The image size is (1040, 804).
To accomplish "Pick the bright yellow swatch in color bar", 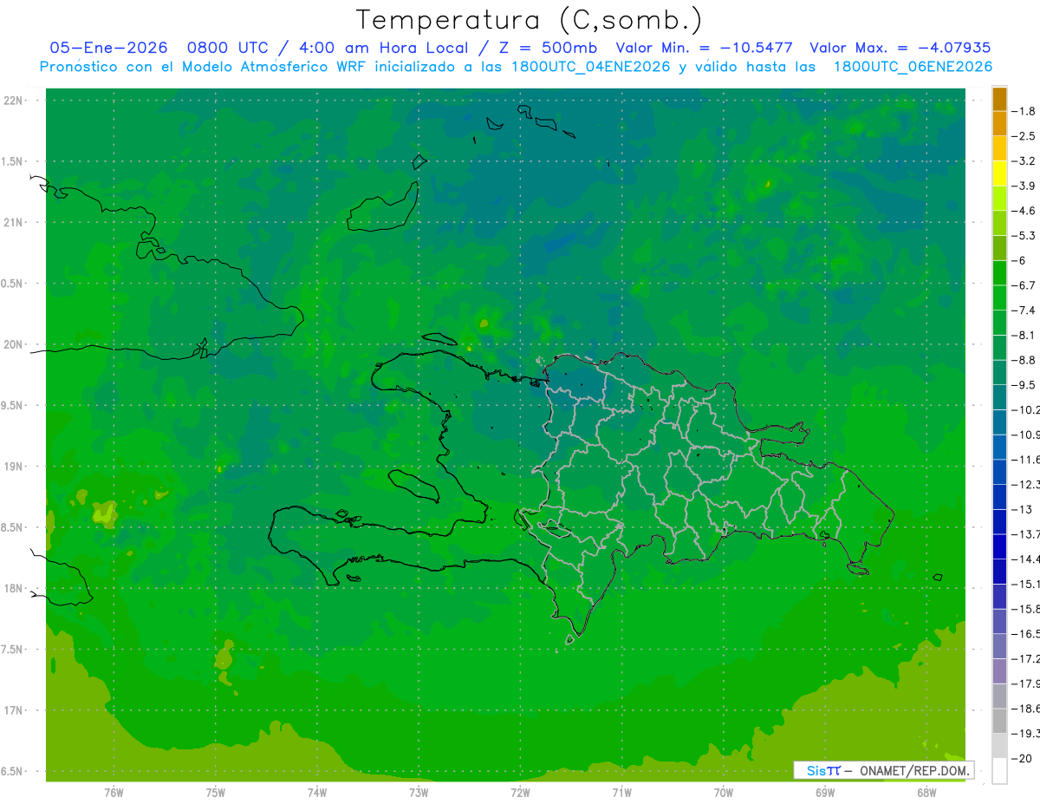I will (x=999, y=173).
